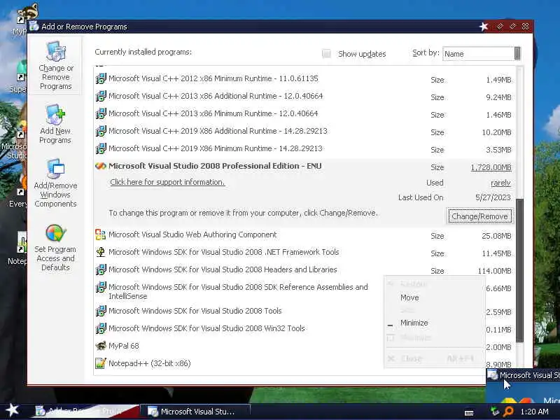
Task: Select Microsoft Windows SDK Headers and Libraries entry
Action: 223,269
